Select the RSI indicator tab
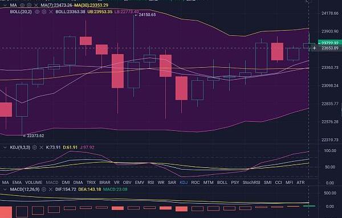The image size is (342, 218). (150, 183)
